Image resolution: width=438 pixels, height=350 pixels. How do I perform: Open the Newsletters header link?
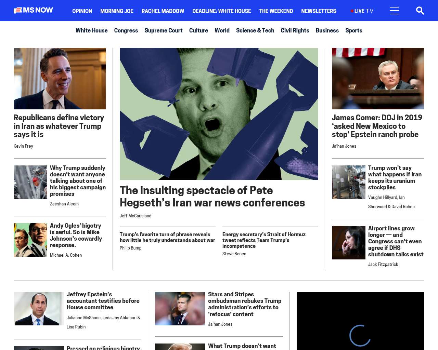tap(319, 11)
